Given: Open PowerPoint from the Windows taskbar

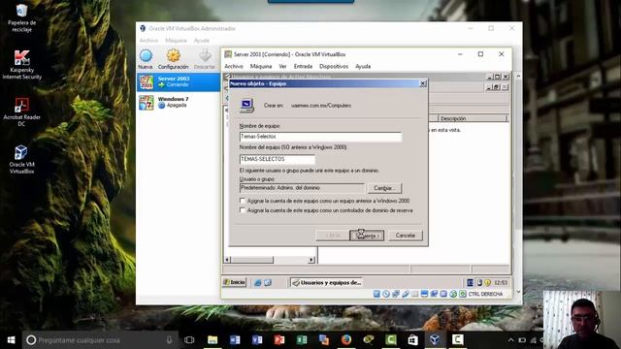Looking at the screenshot, I should point(279,340).
